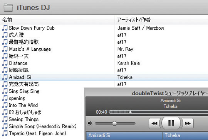Click artist Tcheka in the song list
Image resolution: width=208 pixels, height=140 pixels.
click(125, 77)
